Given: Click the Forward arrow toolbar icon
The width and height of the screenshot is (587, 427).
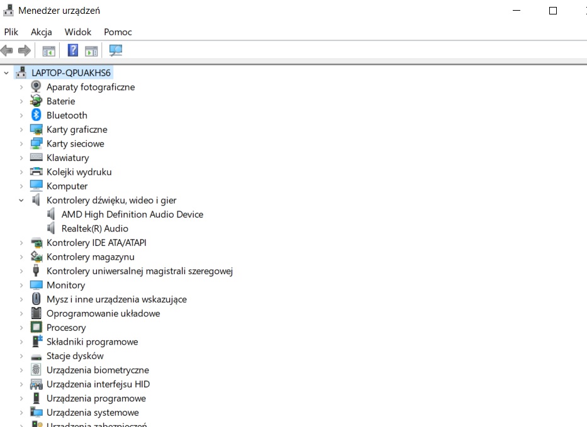Looking at the screenshot, I should click(x=25, y=50).
